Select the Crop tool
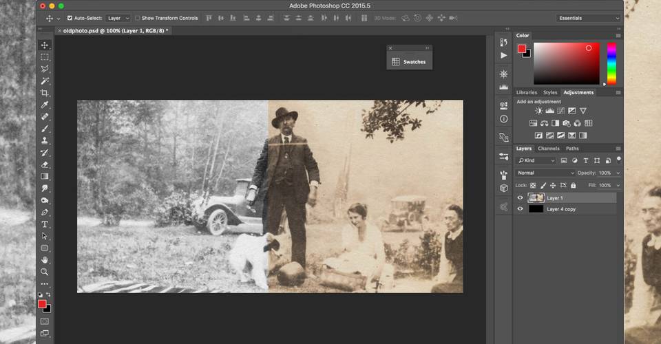This screenshot has width=661, height=344. (x=45, y=93)
